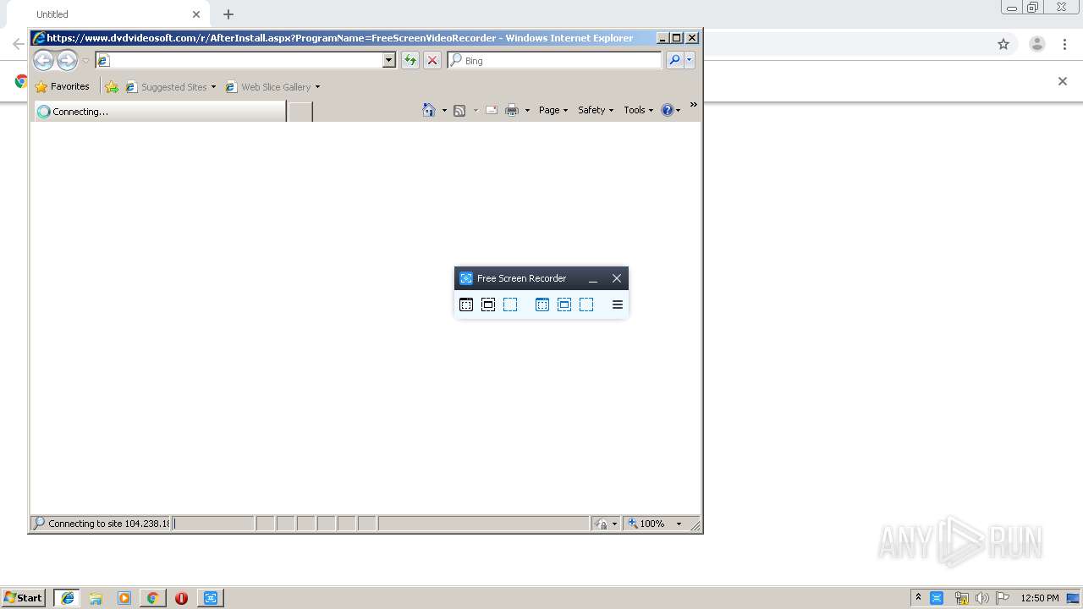This screenshot has height=609, width=1083.
Task: Select the Connecting... tab
Action: (x=160, y=111)
